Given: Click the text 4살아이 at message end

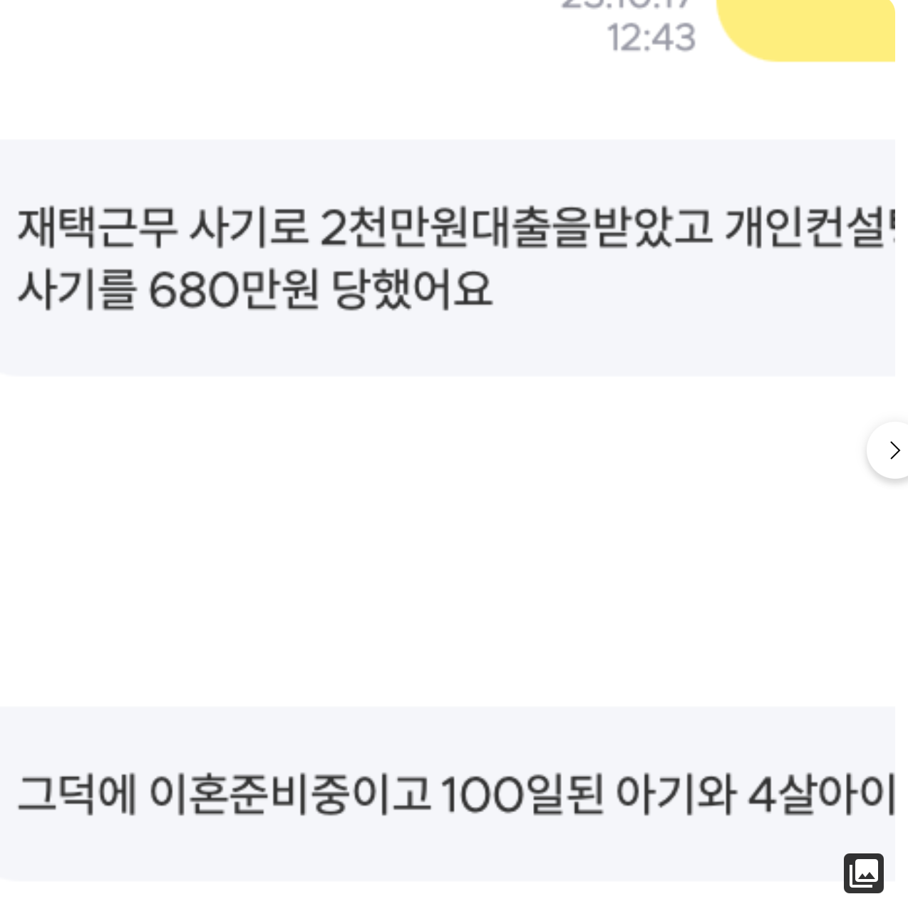Looking at the screenshot, I should click(x=821, y=795).
